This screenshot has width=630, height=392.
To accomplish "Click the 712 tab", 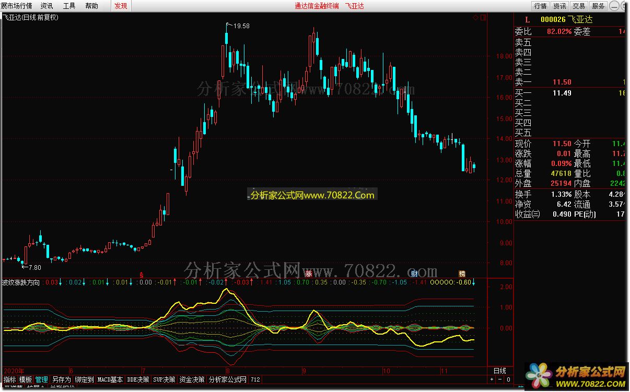I will (255, 379).
